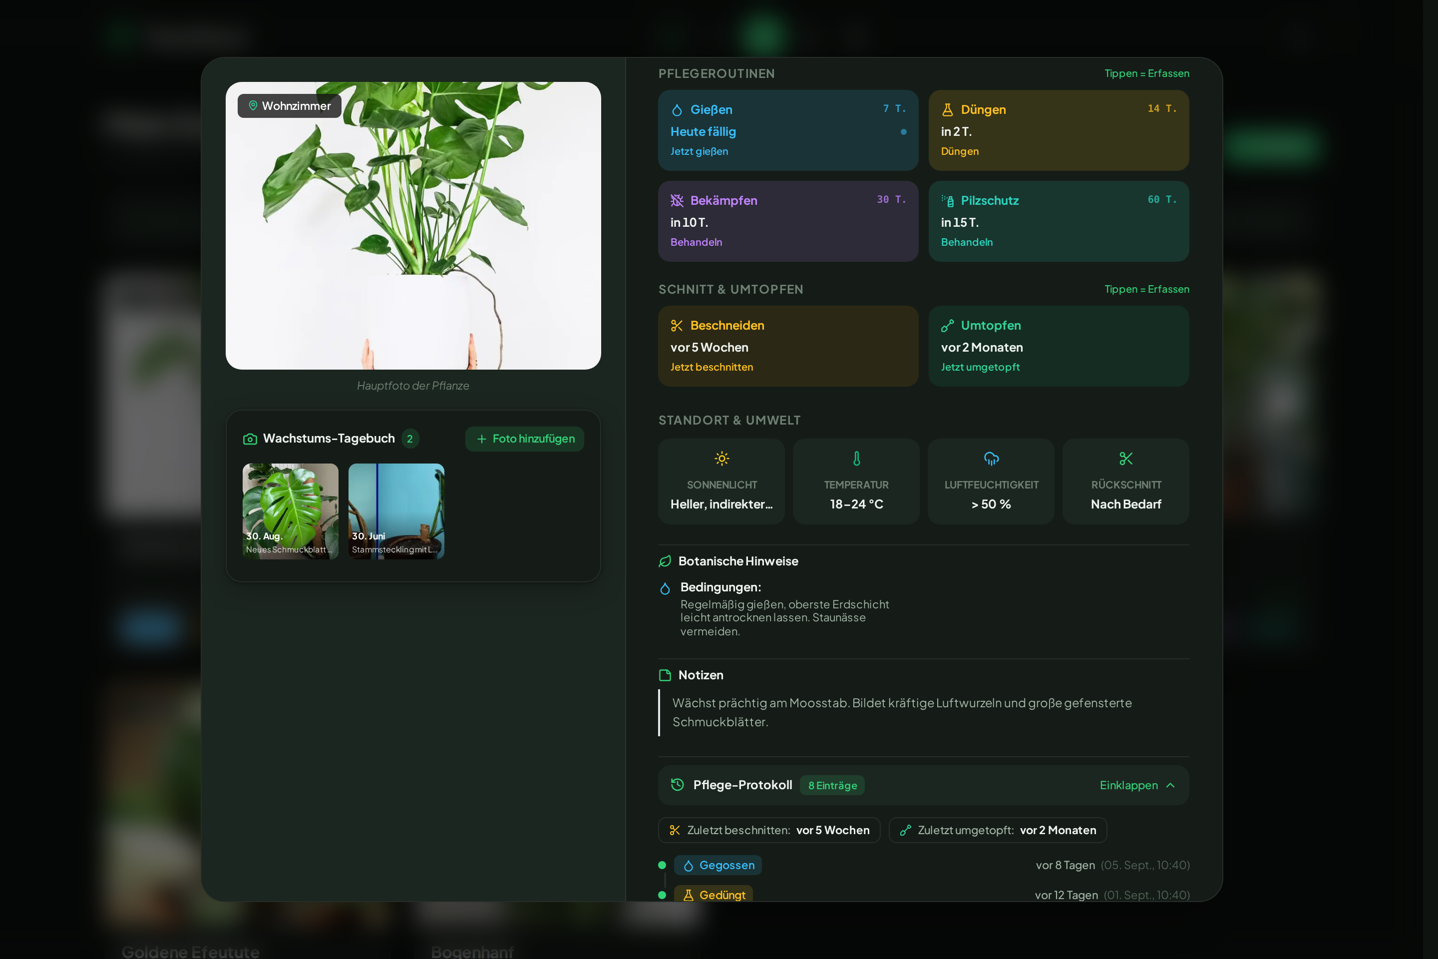
Task: Click the Wohnzimmer location tag
Action: [x=290, y=106]
